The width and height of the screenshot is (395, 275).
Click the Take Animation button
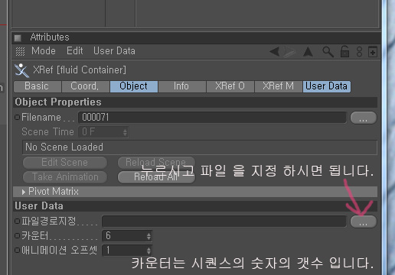pyautogui.click(x=65, y=177)
